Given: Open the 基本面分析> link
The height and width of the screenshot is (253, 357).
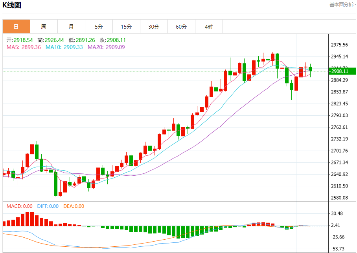Looking at the screenshot, I should [342, 5].
